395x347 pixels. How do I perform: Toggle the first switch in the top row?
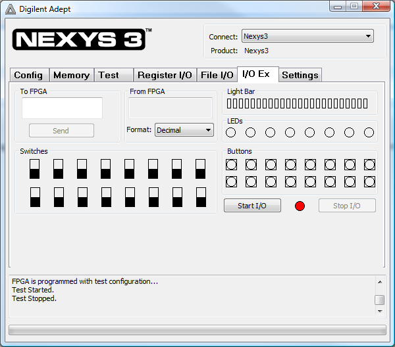click(34, 169)
